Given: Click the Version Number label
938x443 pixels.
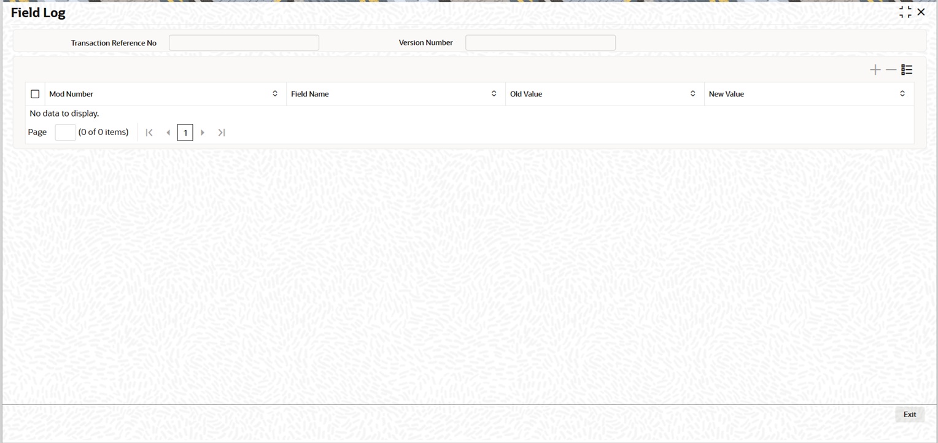Looking at the screenshot, I should [x=426, y=42].
